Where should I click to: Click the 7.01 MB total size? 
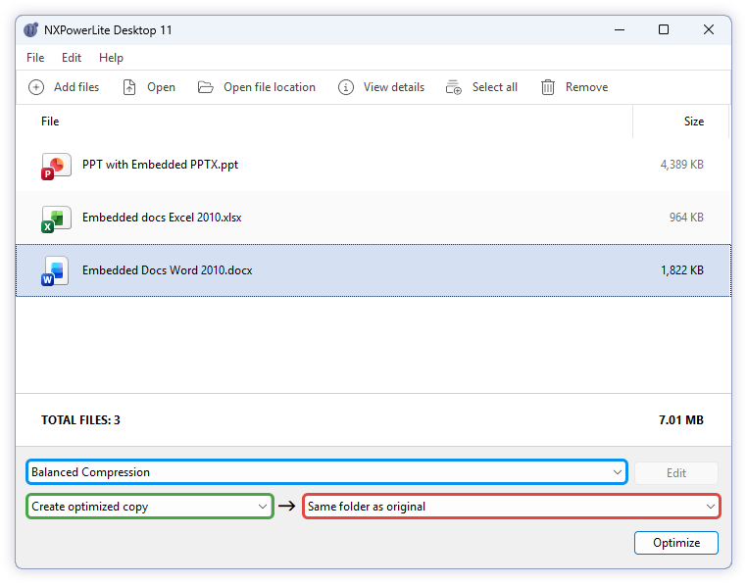680,419
